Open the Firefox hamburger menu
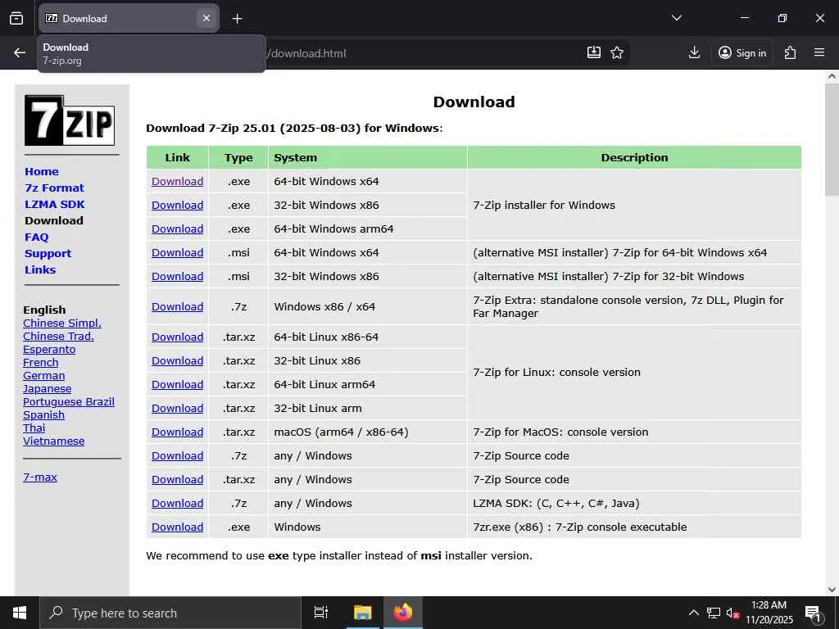This screenshot has height=629, width=839. [819, 52]
